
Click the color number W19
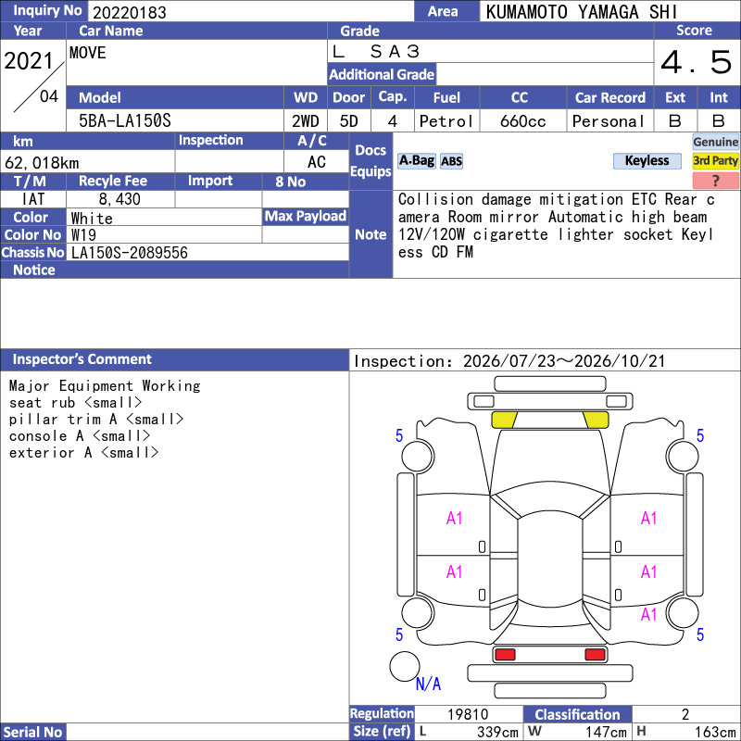(83, 235)
